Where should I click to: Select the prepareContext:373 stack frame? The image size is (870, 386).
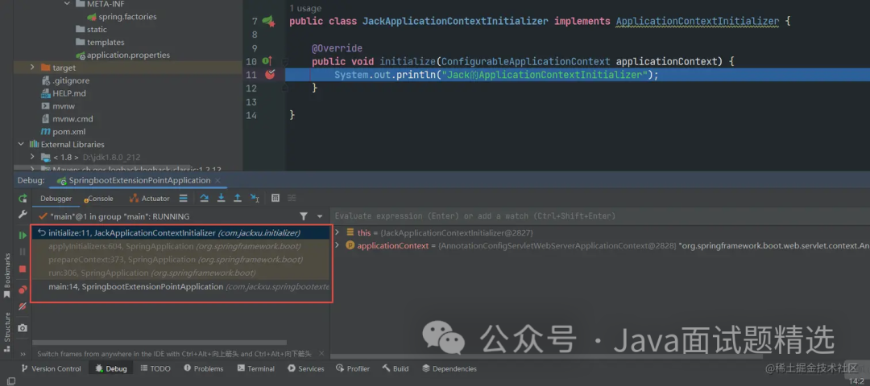180,259
